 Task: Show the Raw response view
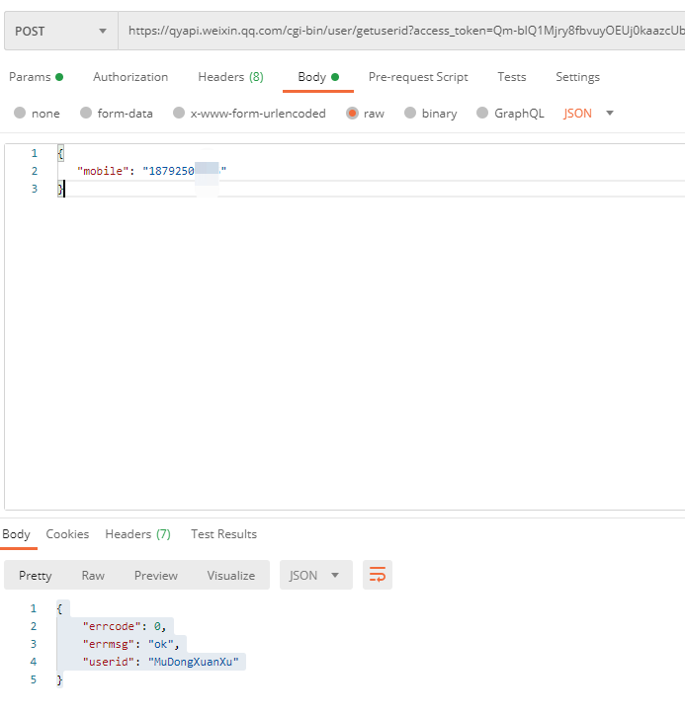coord(93,576)
